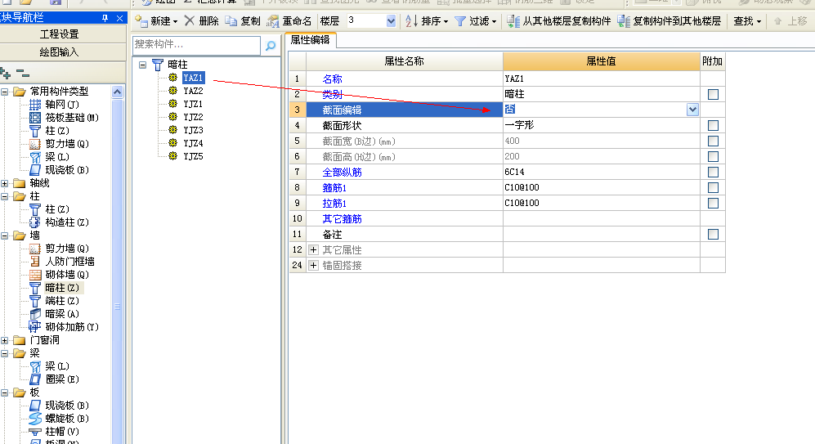This screenshot has width=815, height=444.
Task: Toggle 附加 checkbox for 截面形状 row
Action: (713, 125)
